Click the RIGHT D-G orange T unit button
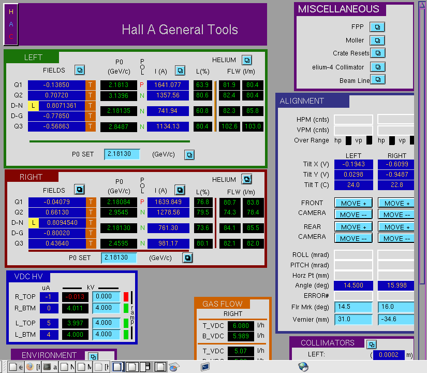 pos(91,233)
